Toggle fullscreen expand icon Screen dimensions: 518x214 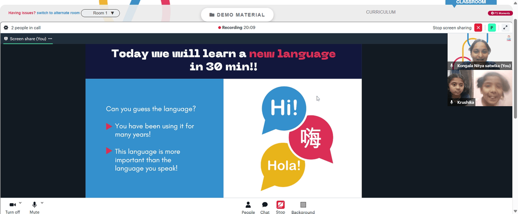pos(505,28)
